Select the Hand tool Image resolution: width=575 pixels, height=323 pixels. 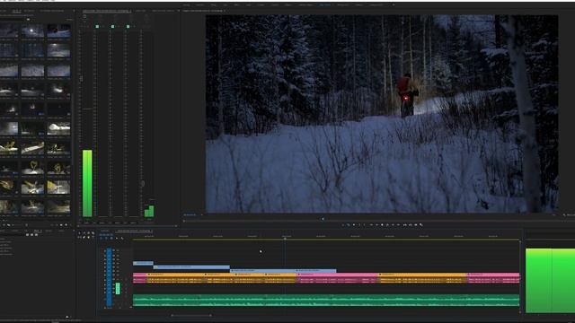point(88,237)
